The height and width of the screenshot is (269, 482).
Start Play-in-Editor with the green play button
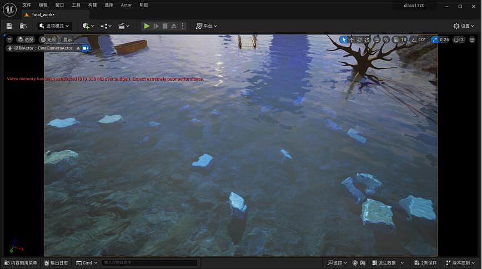tap(147, 26)
